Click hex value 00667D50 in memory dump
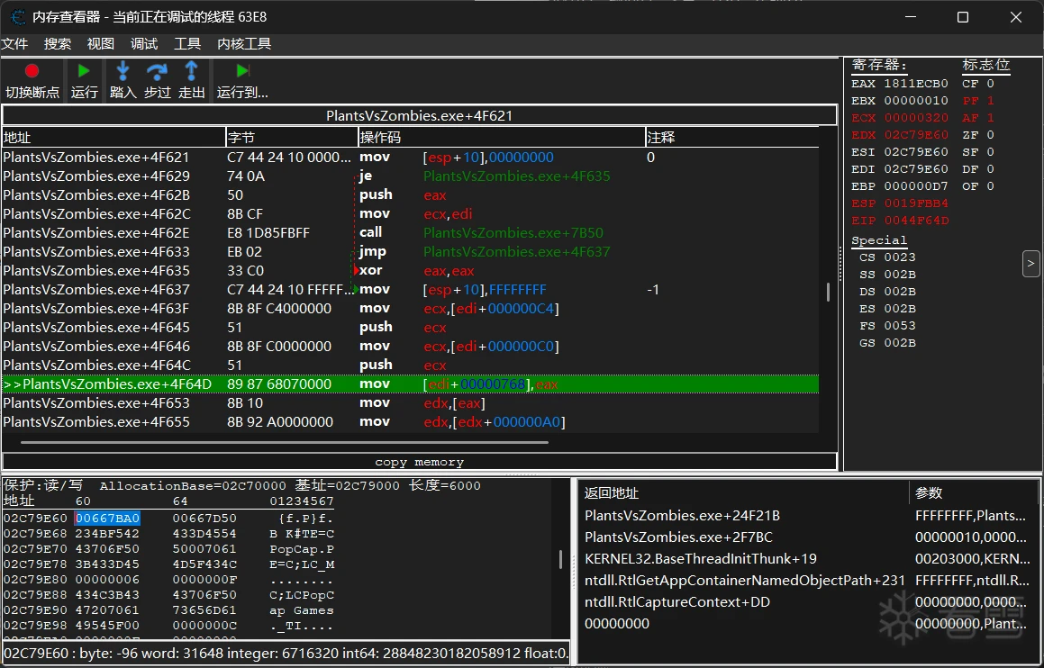Viewport: 1044px width, 668px height. [204, 519]
